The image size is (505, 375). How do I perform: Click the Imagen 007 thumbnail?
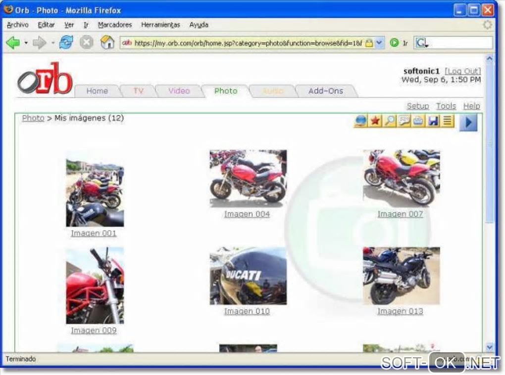tap(402, 179)
